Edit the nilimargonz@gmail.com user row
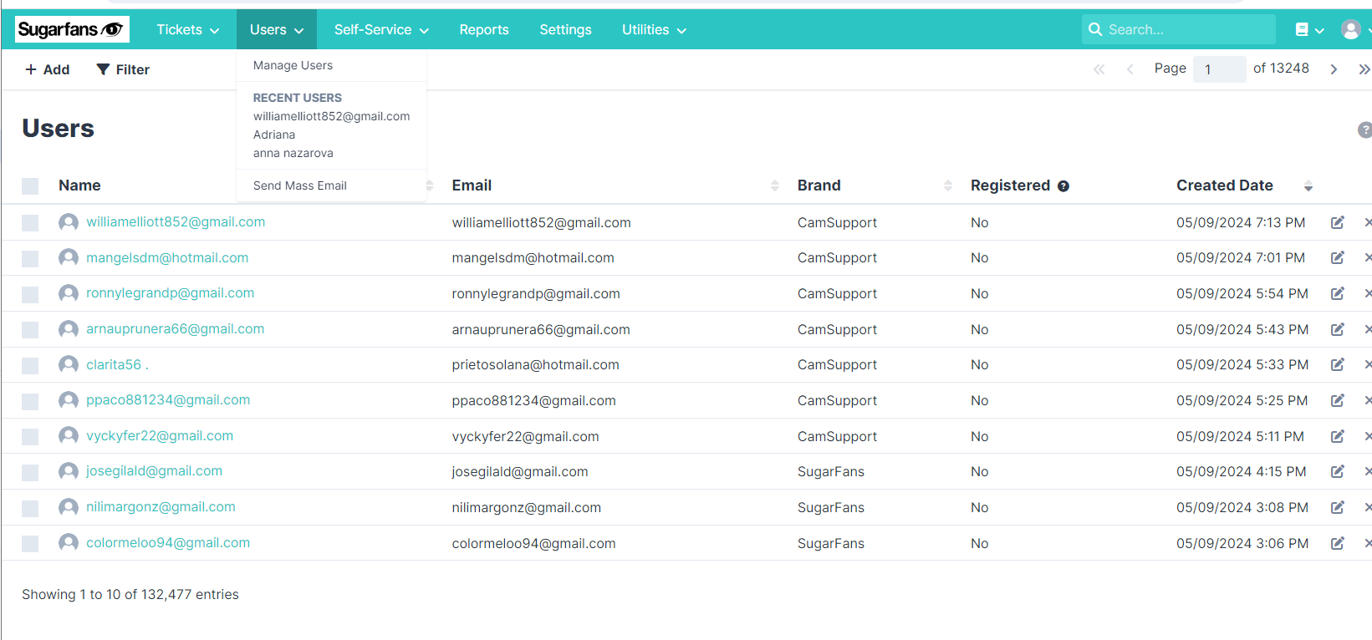The image size is (1372, 640). [1338, 507]
